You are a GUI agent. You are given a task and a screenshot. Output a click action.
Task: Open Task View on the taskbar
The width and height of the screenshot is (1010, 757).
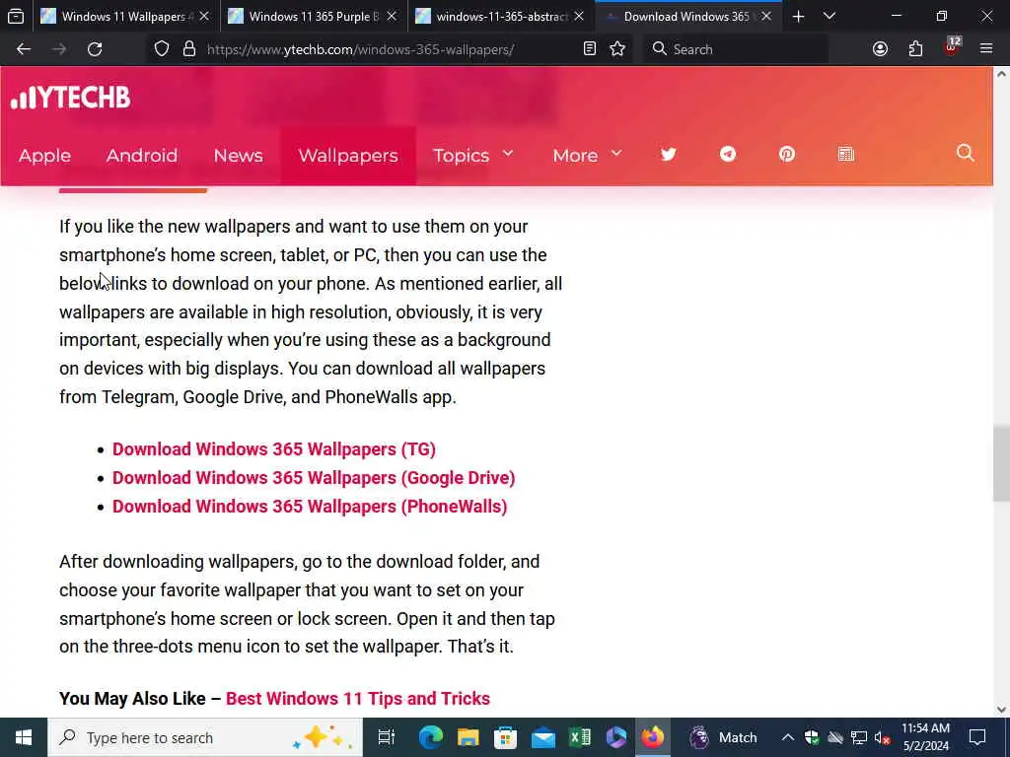(x=386, y=737)
